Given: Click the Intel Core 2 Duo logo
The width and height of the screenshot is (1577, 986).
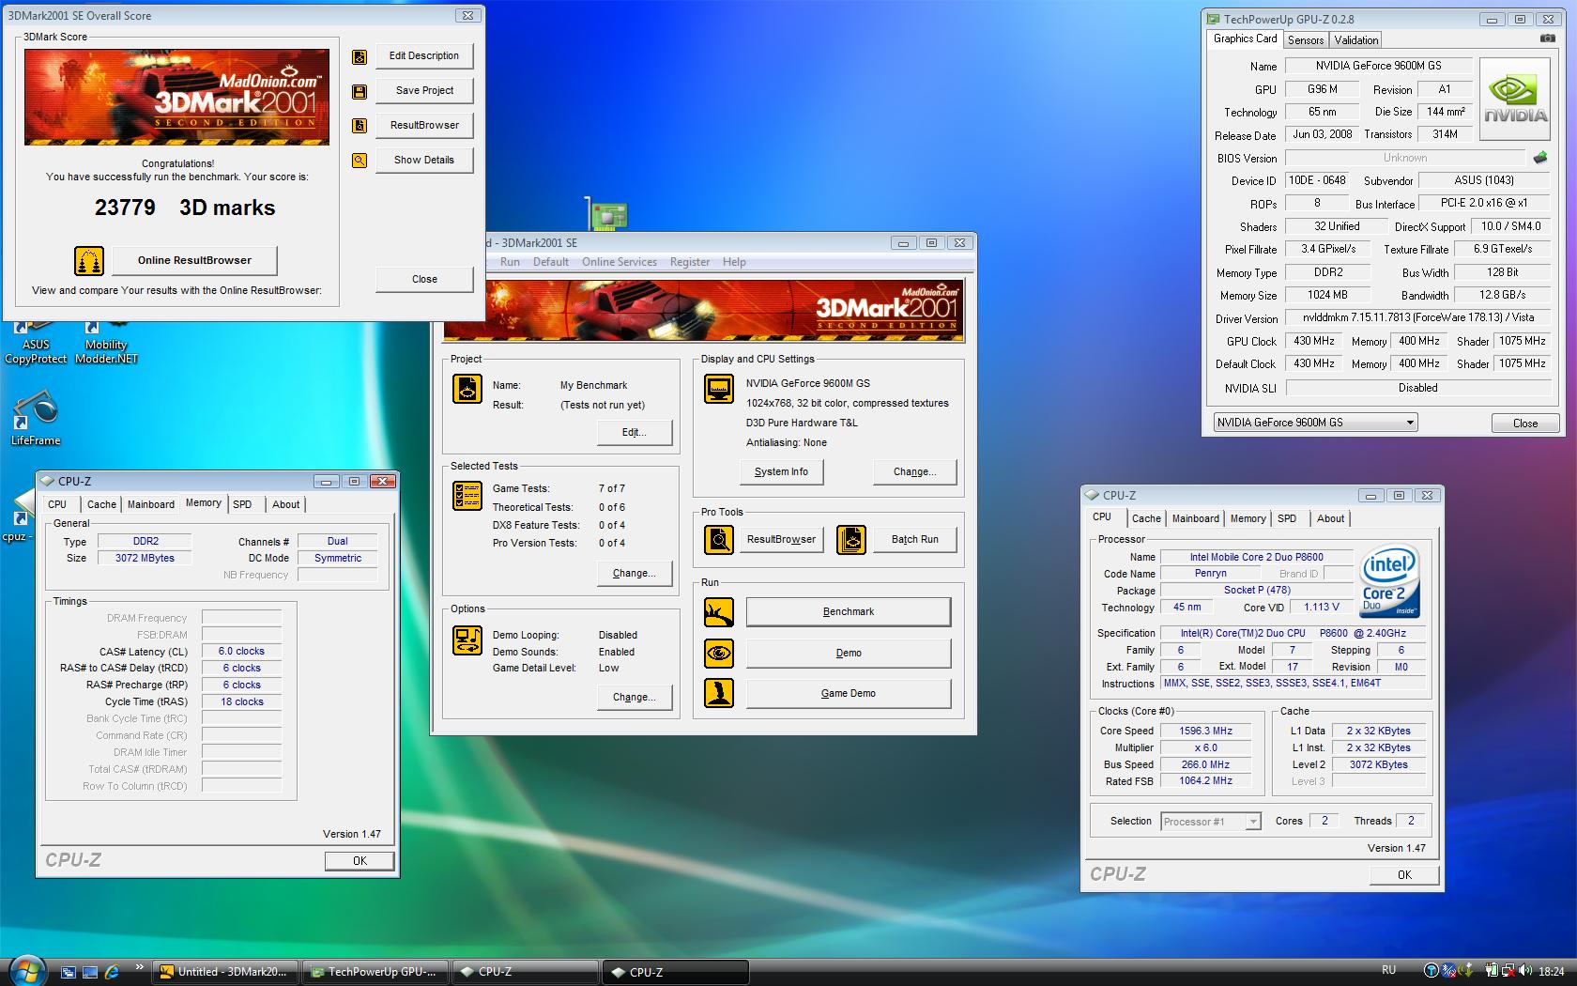Looking at the screenshot, I should click(1389, 580).
